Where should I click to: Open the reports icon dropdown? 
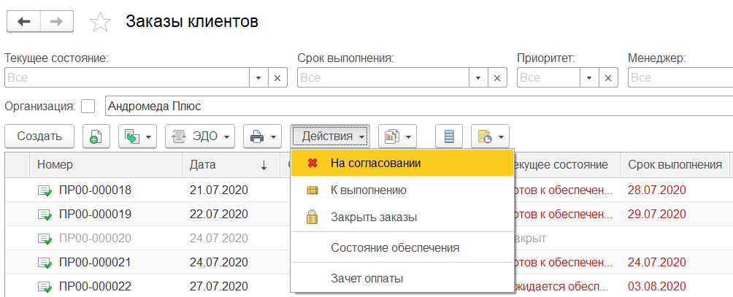(x=397, y=136)
